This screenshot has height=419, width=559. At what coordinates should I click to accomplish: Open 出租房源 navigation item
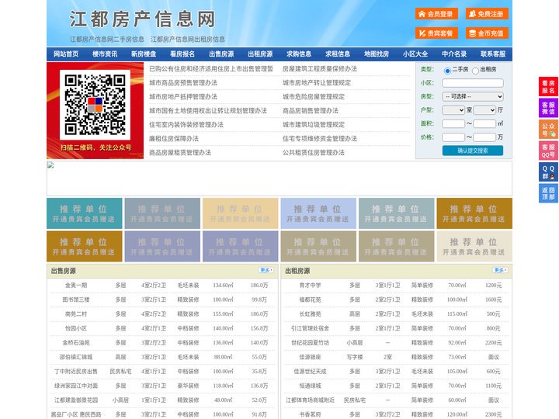pyautogui.click(x=260, y=54)
